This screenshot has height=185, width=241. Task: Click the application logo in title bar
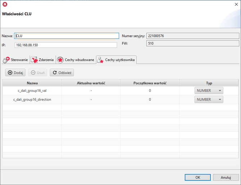click(x=5, y=4)
